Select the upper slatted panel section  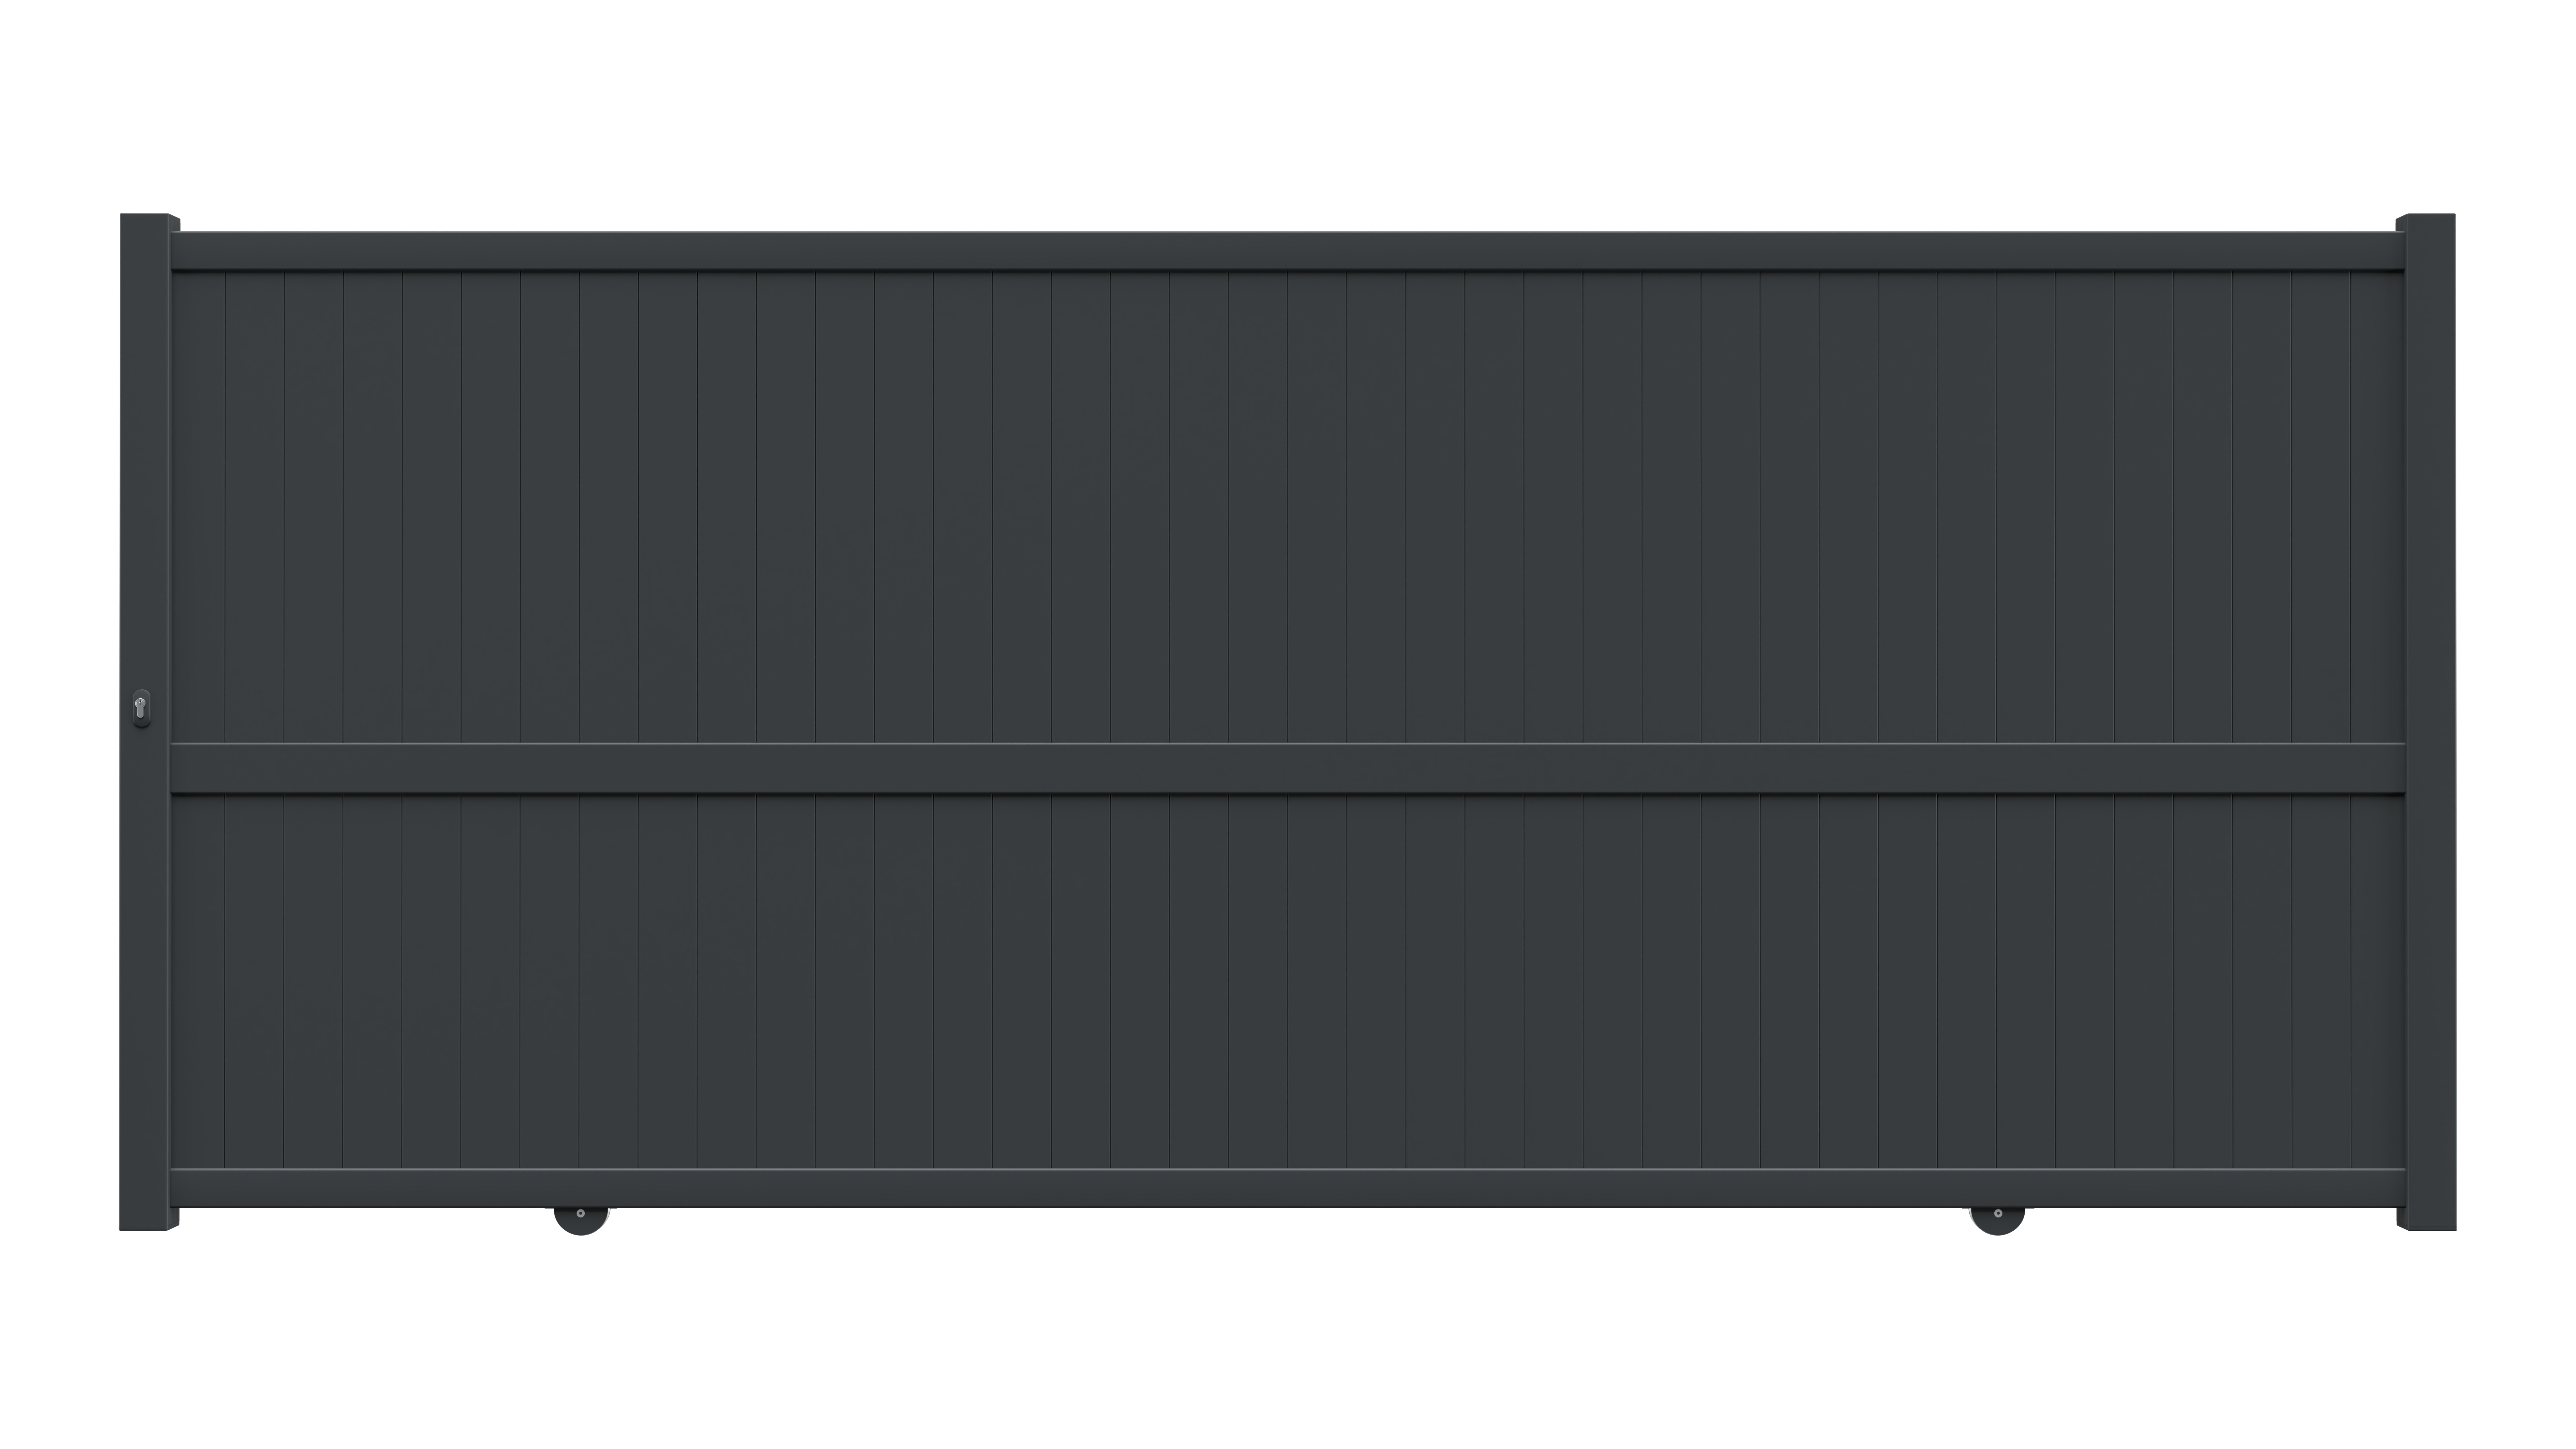point(1288,507)
